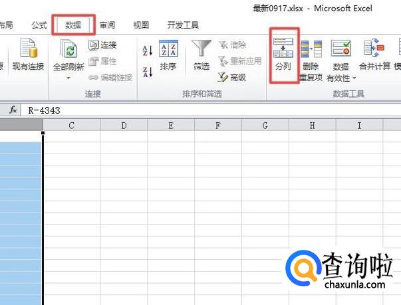Expand the 全部刷新 dropdown arrow
This screenshot has height=305, width=401.
tap(68, 78)
